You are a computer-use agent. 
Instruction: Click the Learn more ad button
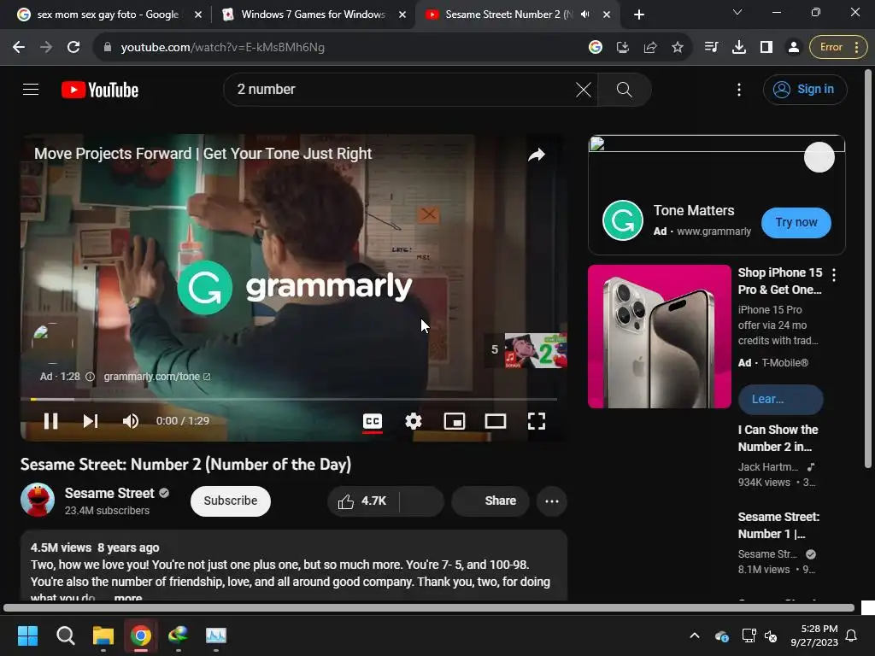pyautogui.click(x=780, y=400)
